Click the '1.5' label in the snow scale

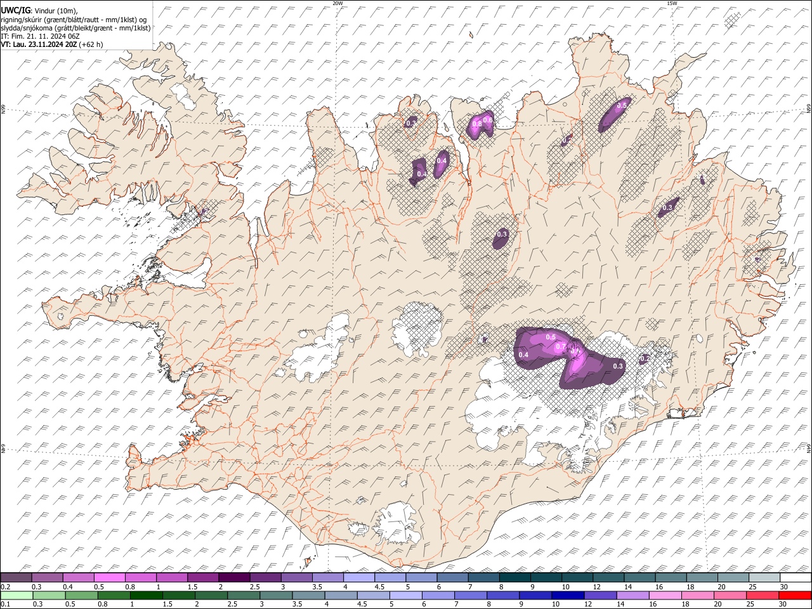click(192, 587)
